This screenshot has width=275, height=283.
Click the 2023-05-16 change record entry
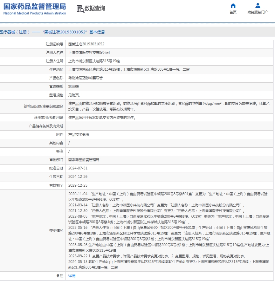169,233
